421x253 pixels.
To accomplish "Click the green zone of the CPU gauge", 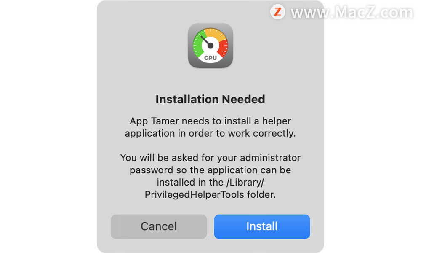I will [198, 44].
